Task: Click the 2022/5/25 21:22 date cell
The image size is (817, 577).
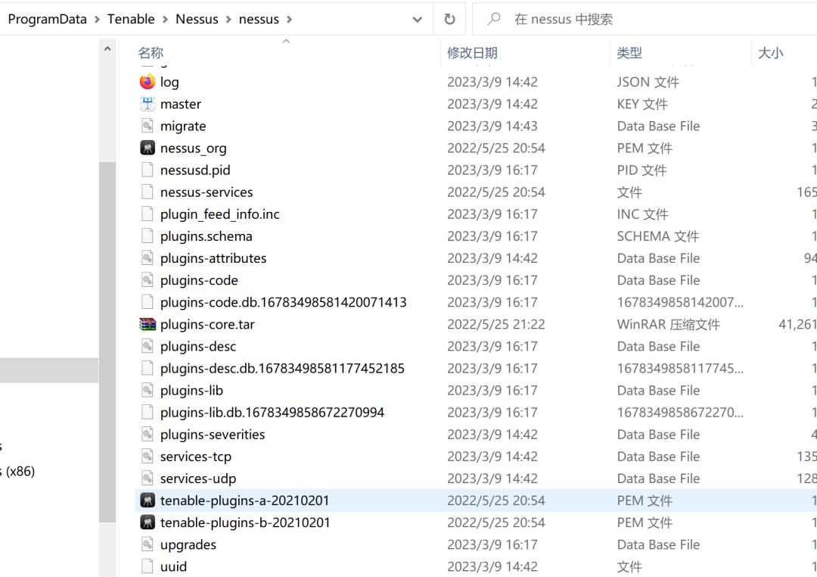Action: pos(496,324)
